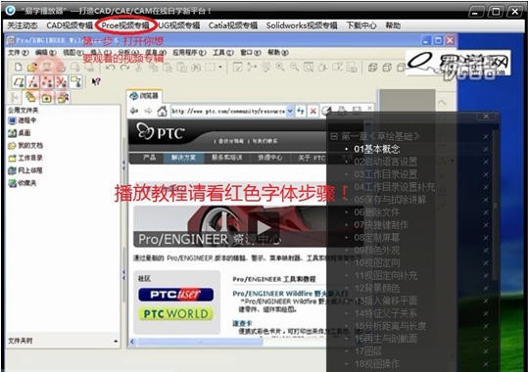Screen dimensions: 528x372
Task: Open the player's 帮助 menu
Action: (x=393, y=25)
